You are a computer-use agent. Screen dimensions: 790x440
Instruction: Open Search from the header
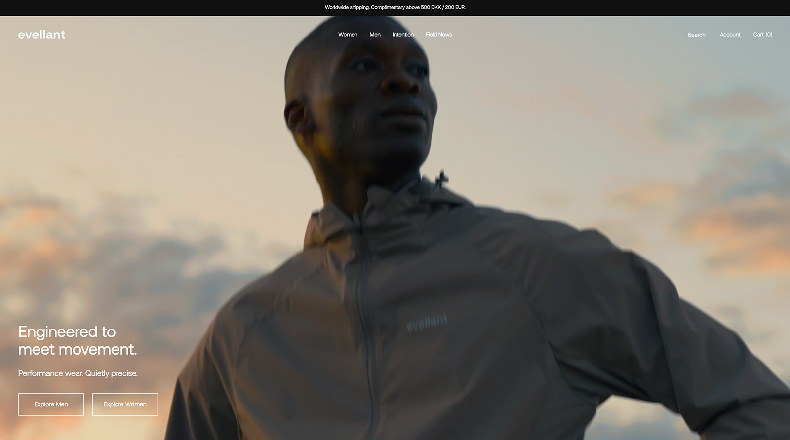pos(696,35)
